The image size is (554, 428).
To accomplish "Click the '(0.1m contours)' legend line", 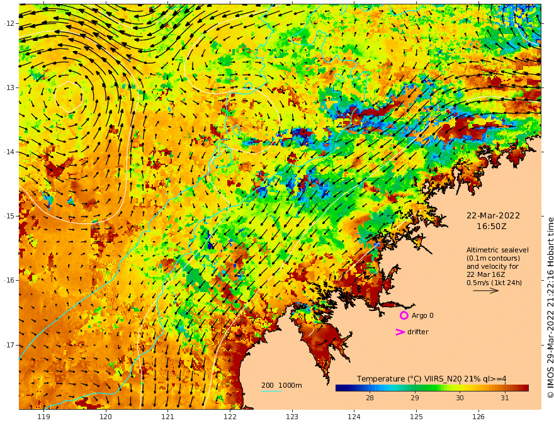I will (x=493, y=258).
